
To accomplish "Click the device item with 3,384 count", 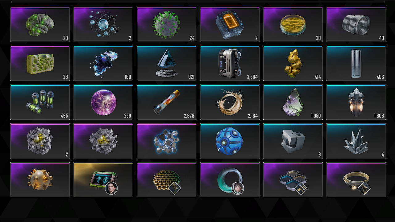I will tap(230, 64).
